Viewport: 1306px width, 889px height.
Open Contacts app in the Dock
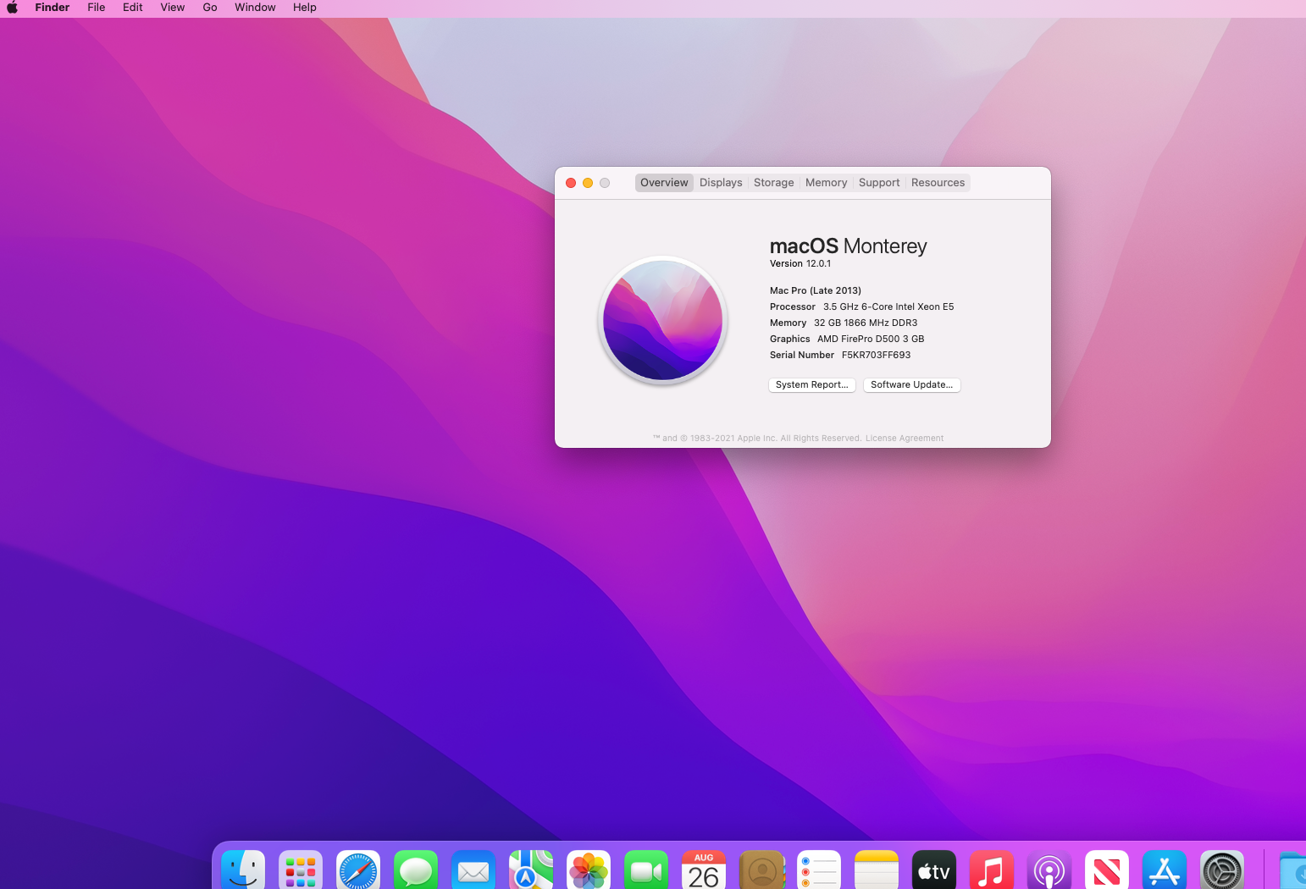click(761, 870)
